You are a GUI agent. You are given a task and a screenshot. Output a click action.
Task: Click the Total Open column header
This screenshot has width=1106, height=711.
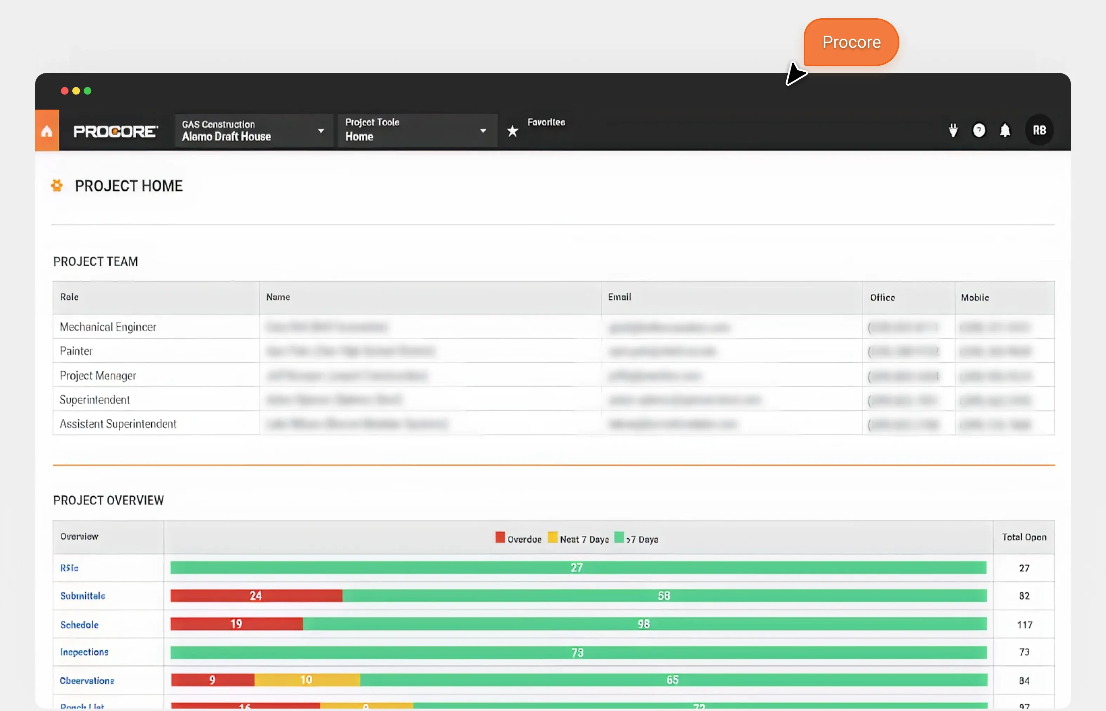[1024, 537]
